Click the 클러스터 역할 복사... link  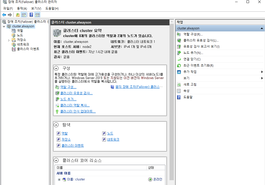(x=75, y=105)
